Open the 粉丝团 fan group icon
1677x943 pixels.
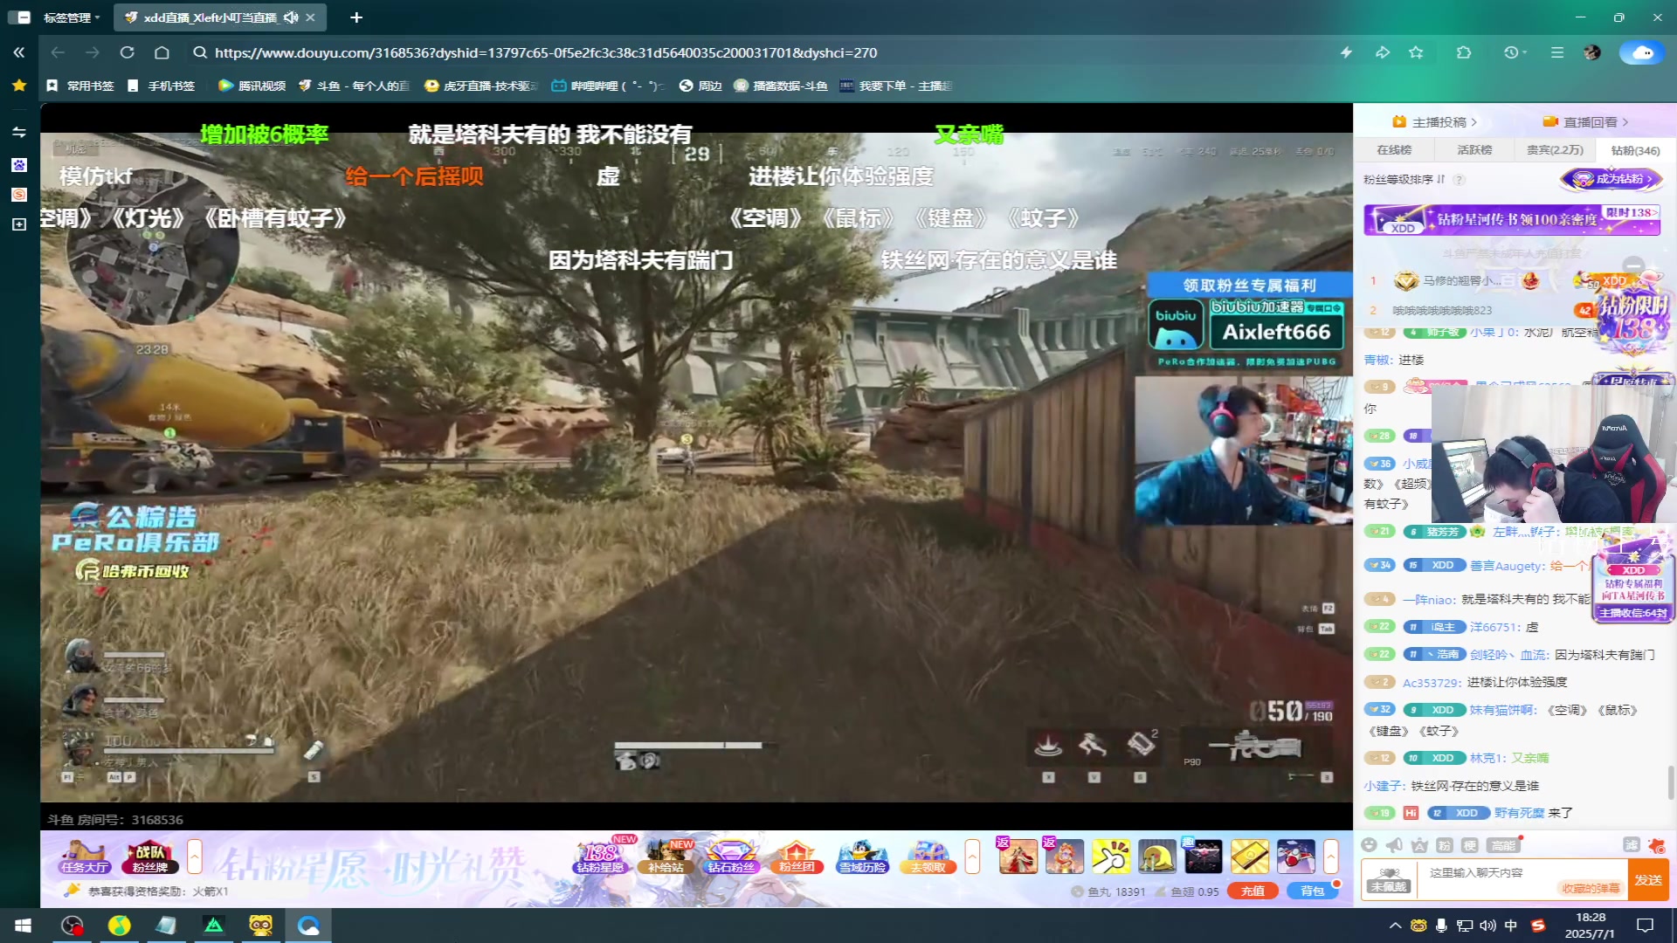797,857
